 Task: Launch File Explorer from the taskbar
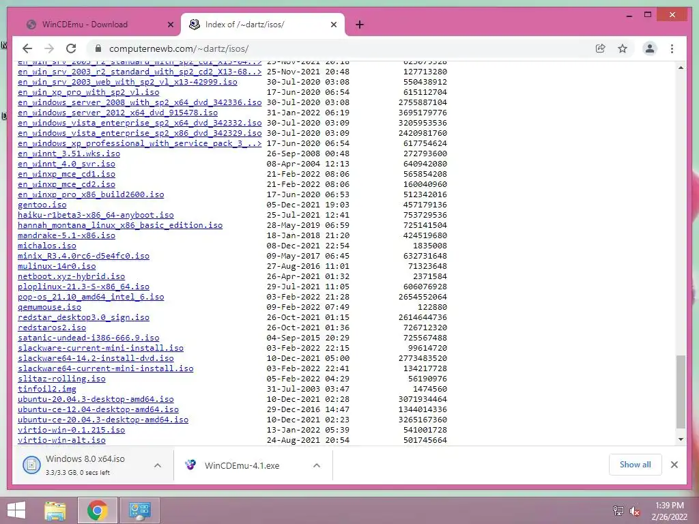coord(55,510)
